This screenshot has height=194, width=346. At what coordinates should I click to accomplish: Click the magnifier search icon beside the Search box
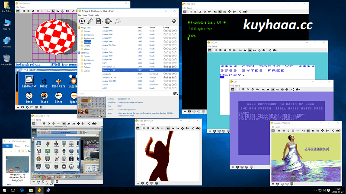tap(175, 94)
